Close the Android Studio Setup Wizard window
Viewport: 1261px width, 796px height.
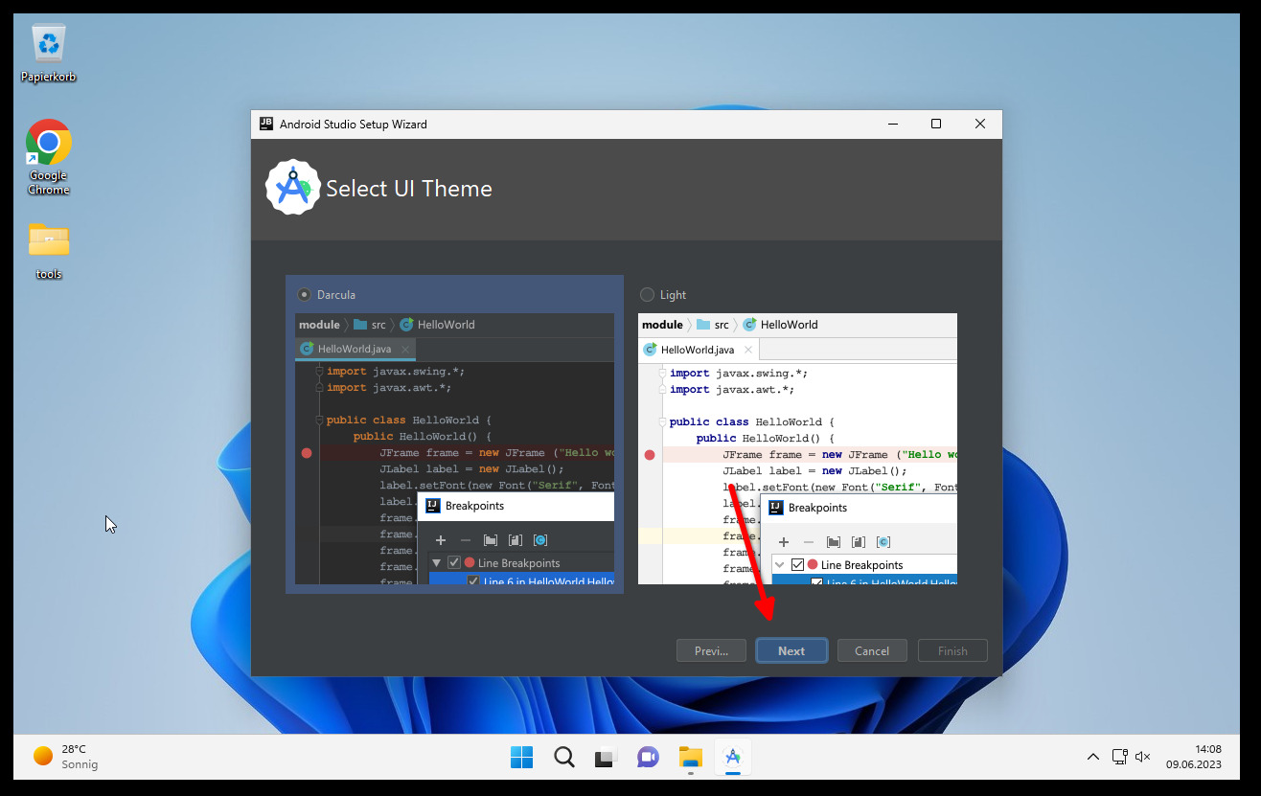(x=980, y=124)
